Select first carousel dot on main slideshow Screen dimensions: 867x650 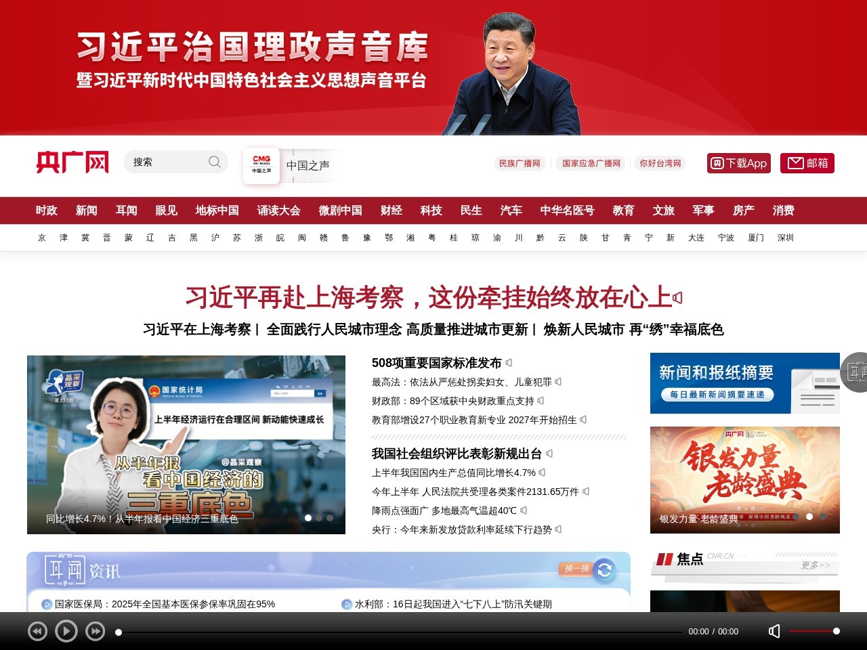[x=308, y=518]
